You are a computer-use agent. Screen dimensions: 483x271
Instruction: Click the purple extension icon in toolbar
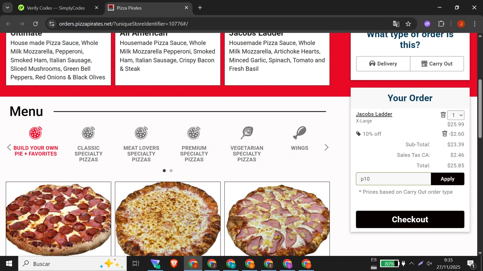(427, 24)
